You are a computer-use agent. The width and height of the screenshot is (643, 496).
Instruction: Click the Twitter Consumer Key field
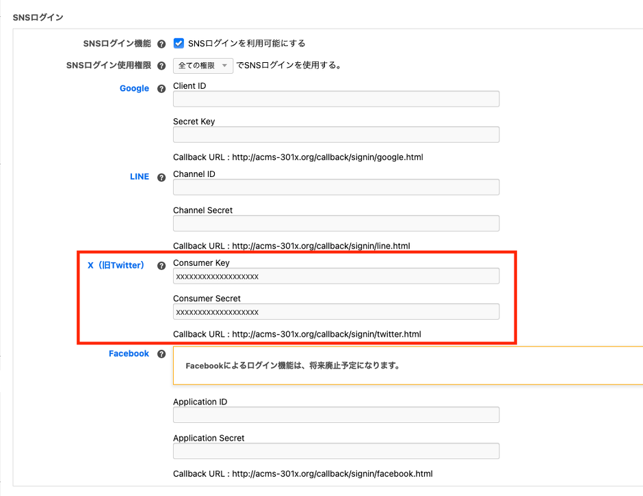coord(336,275)
